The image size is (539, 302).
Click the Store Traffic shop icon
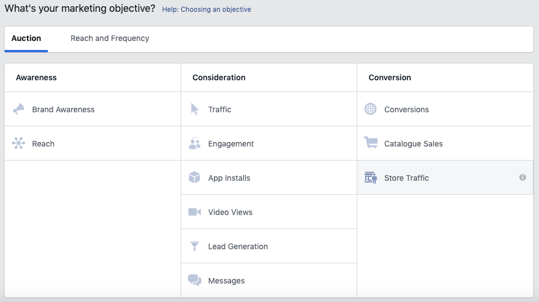pyautogui.click(x=371, y=177)
